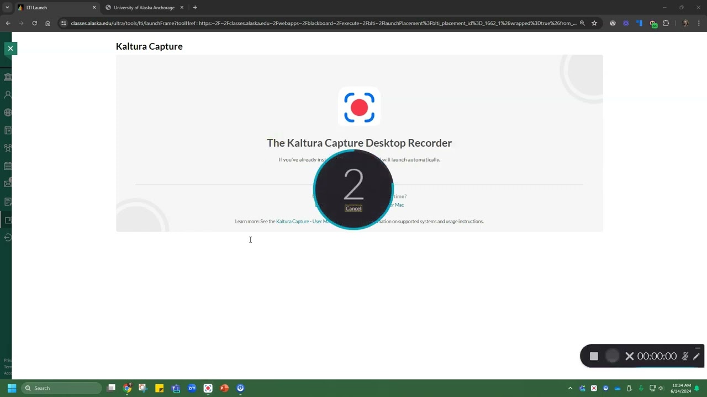Open the Grades sidebar icon
Image resolution: width=707 pixels, height=397 pixels.
8,202
